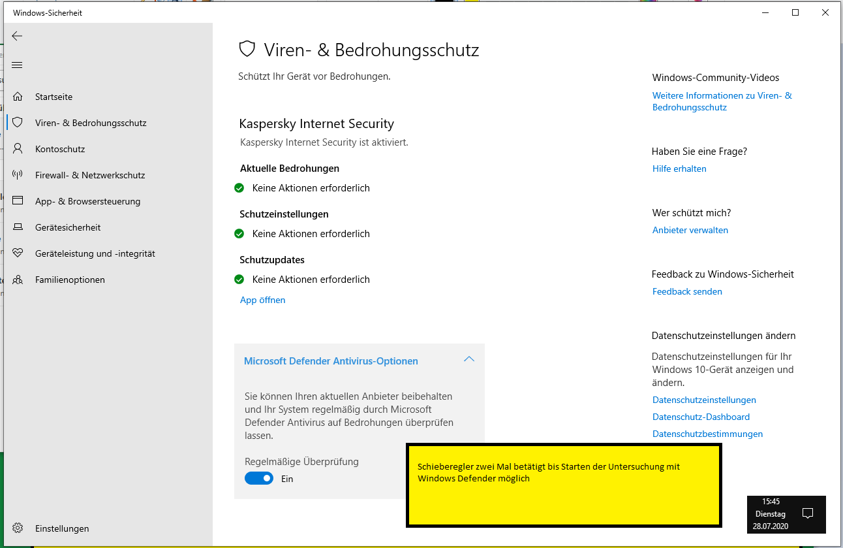Image resolution: width=843 pixels, height=548 pixels.
Task: Open Familienoptionen section
Action: coord(70,280)
